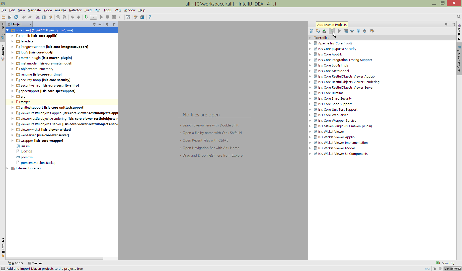The width and height of the screenshot is (462, 271).
Task: Click Execute Maven Goal icon
Action: tap(346, 31)
